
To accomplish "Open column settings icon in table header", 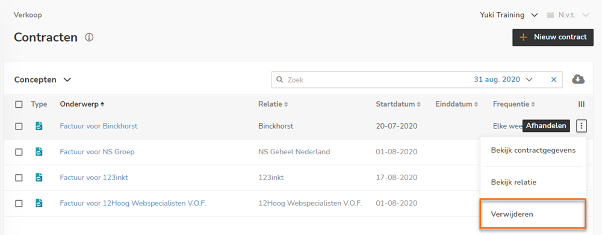I will point(582,104).
